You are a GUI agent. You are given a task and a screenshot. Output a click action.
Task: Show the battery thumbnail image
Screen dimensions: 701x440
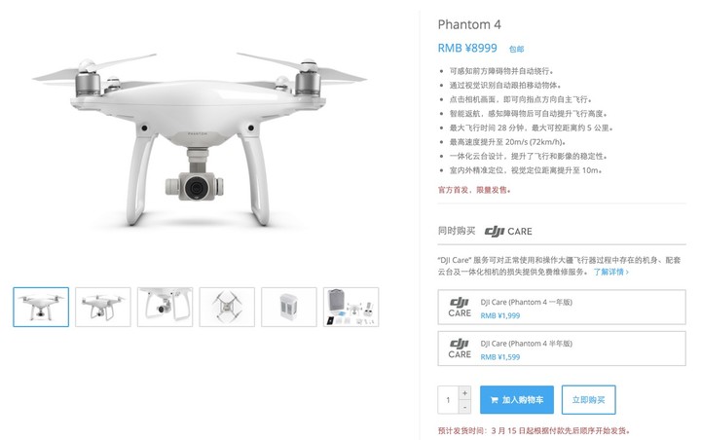289,307
